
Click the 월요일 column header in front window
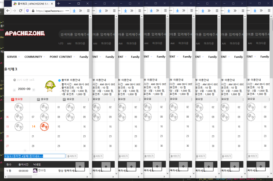point(43,99)
